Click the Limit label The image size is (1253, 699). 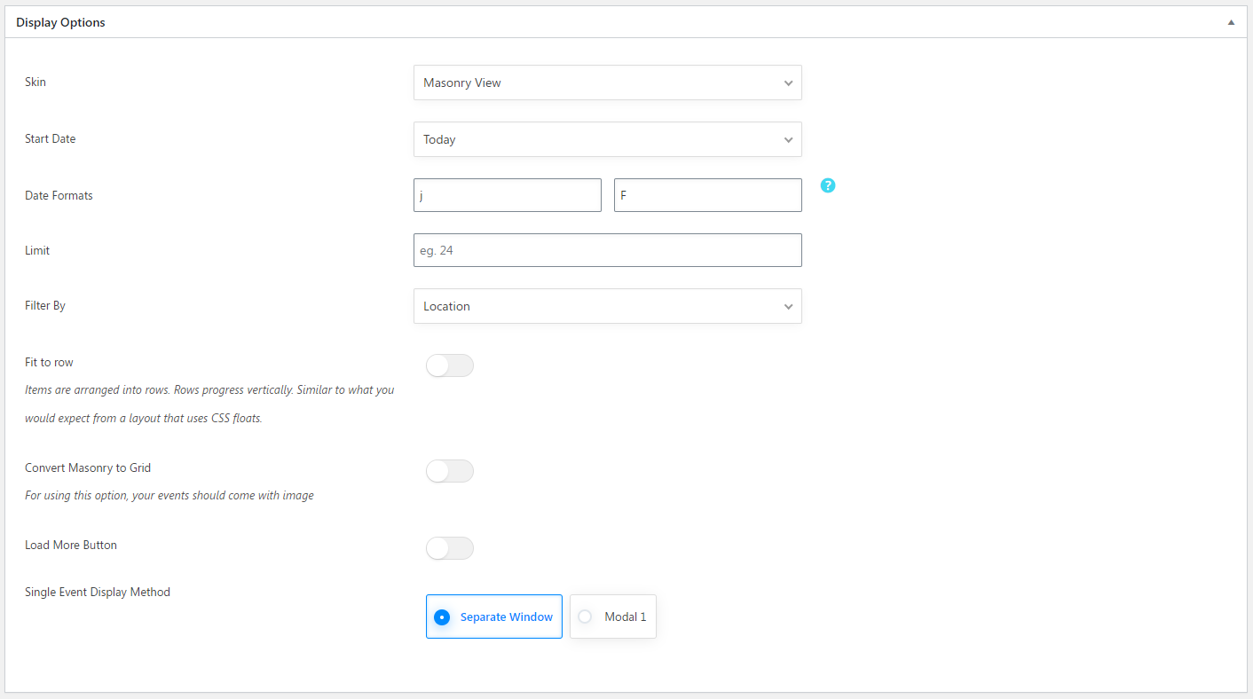point(37,250)
